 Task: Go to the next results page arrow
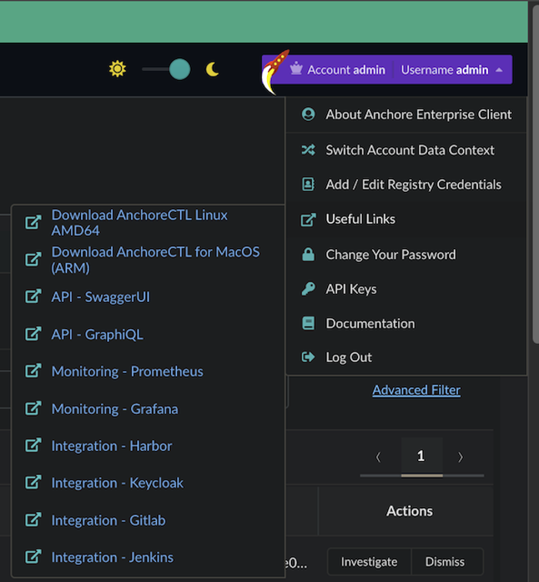pyautogui.click(x=460, y=457)
